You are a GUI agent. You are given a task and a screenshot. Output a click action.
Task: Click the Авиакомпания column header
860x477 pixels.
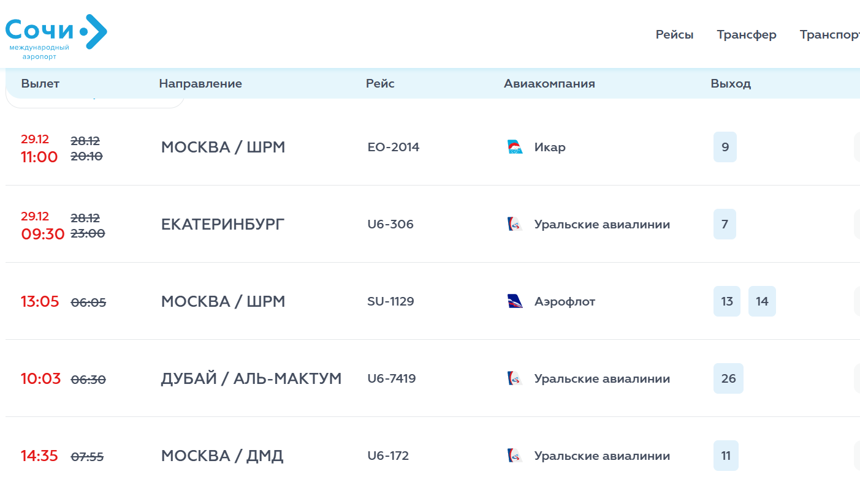549,84
